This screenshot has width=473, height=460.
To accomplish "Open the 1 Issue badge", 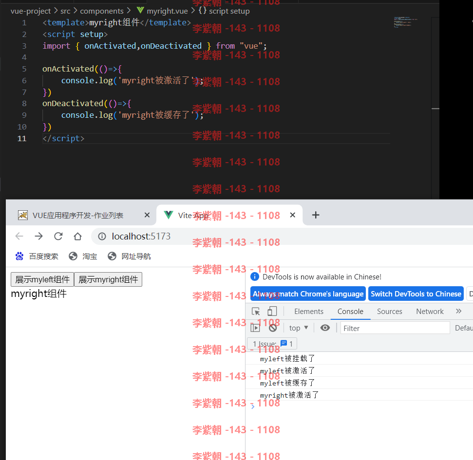I will point(272,344).
